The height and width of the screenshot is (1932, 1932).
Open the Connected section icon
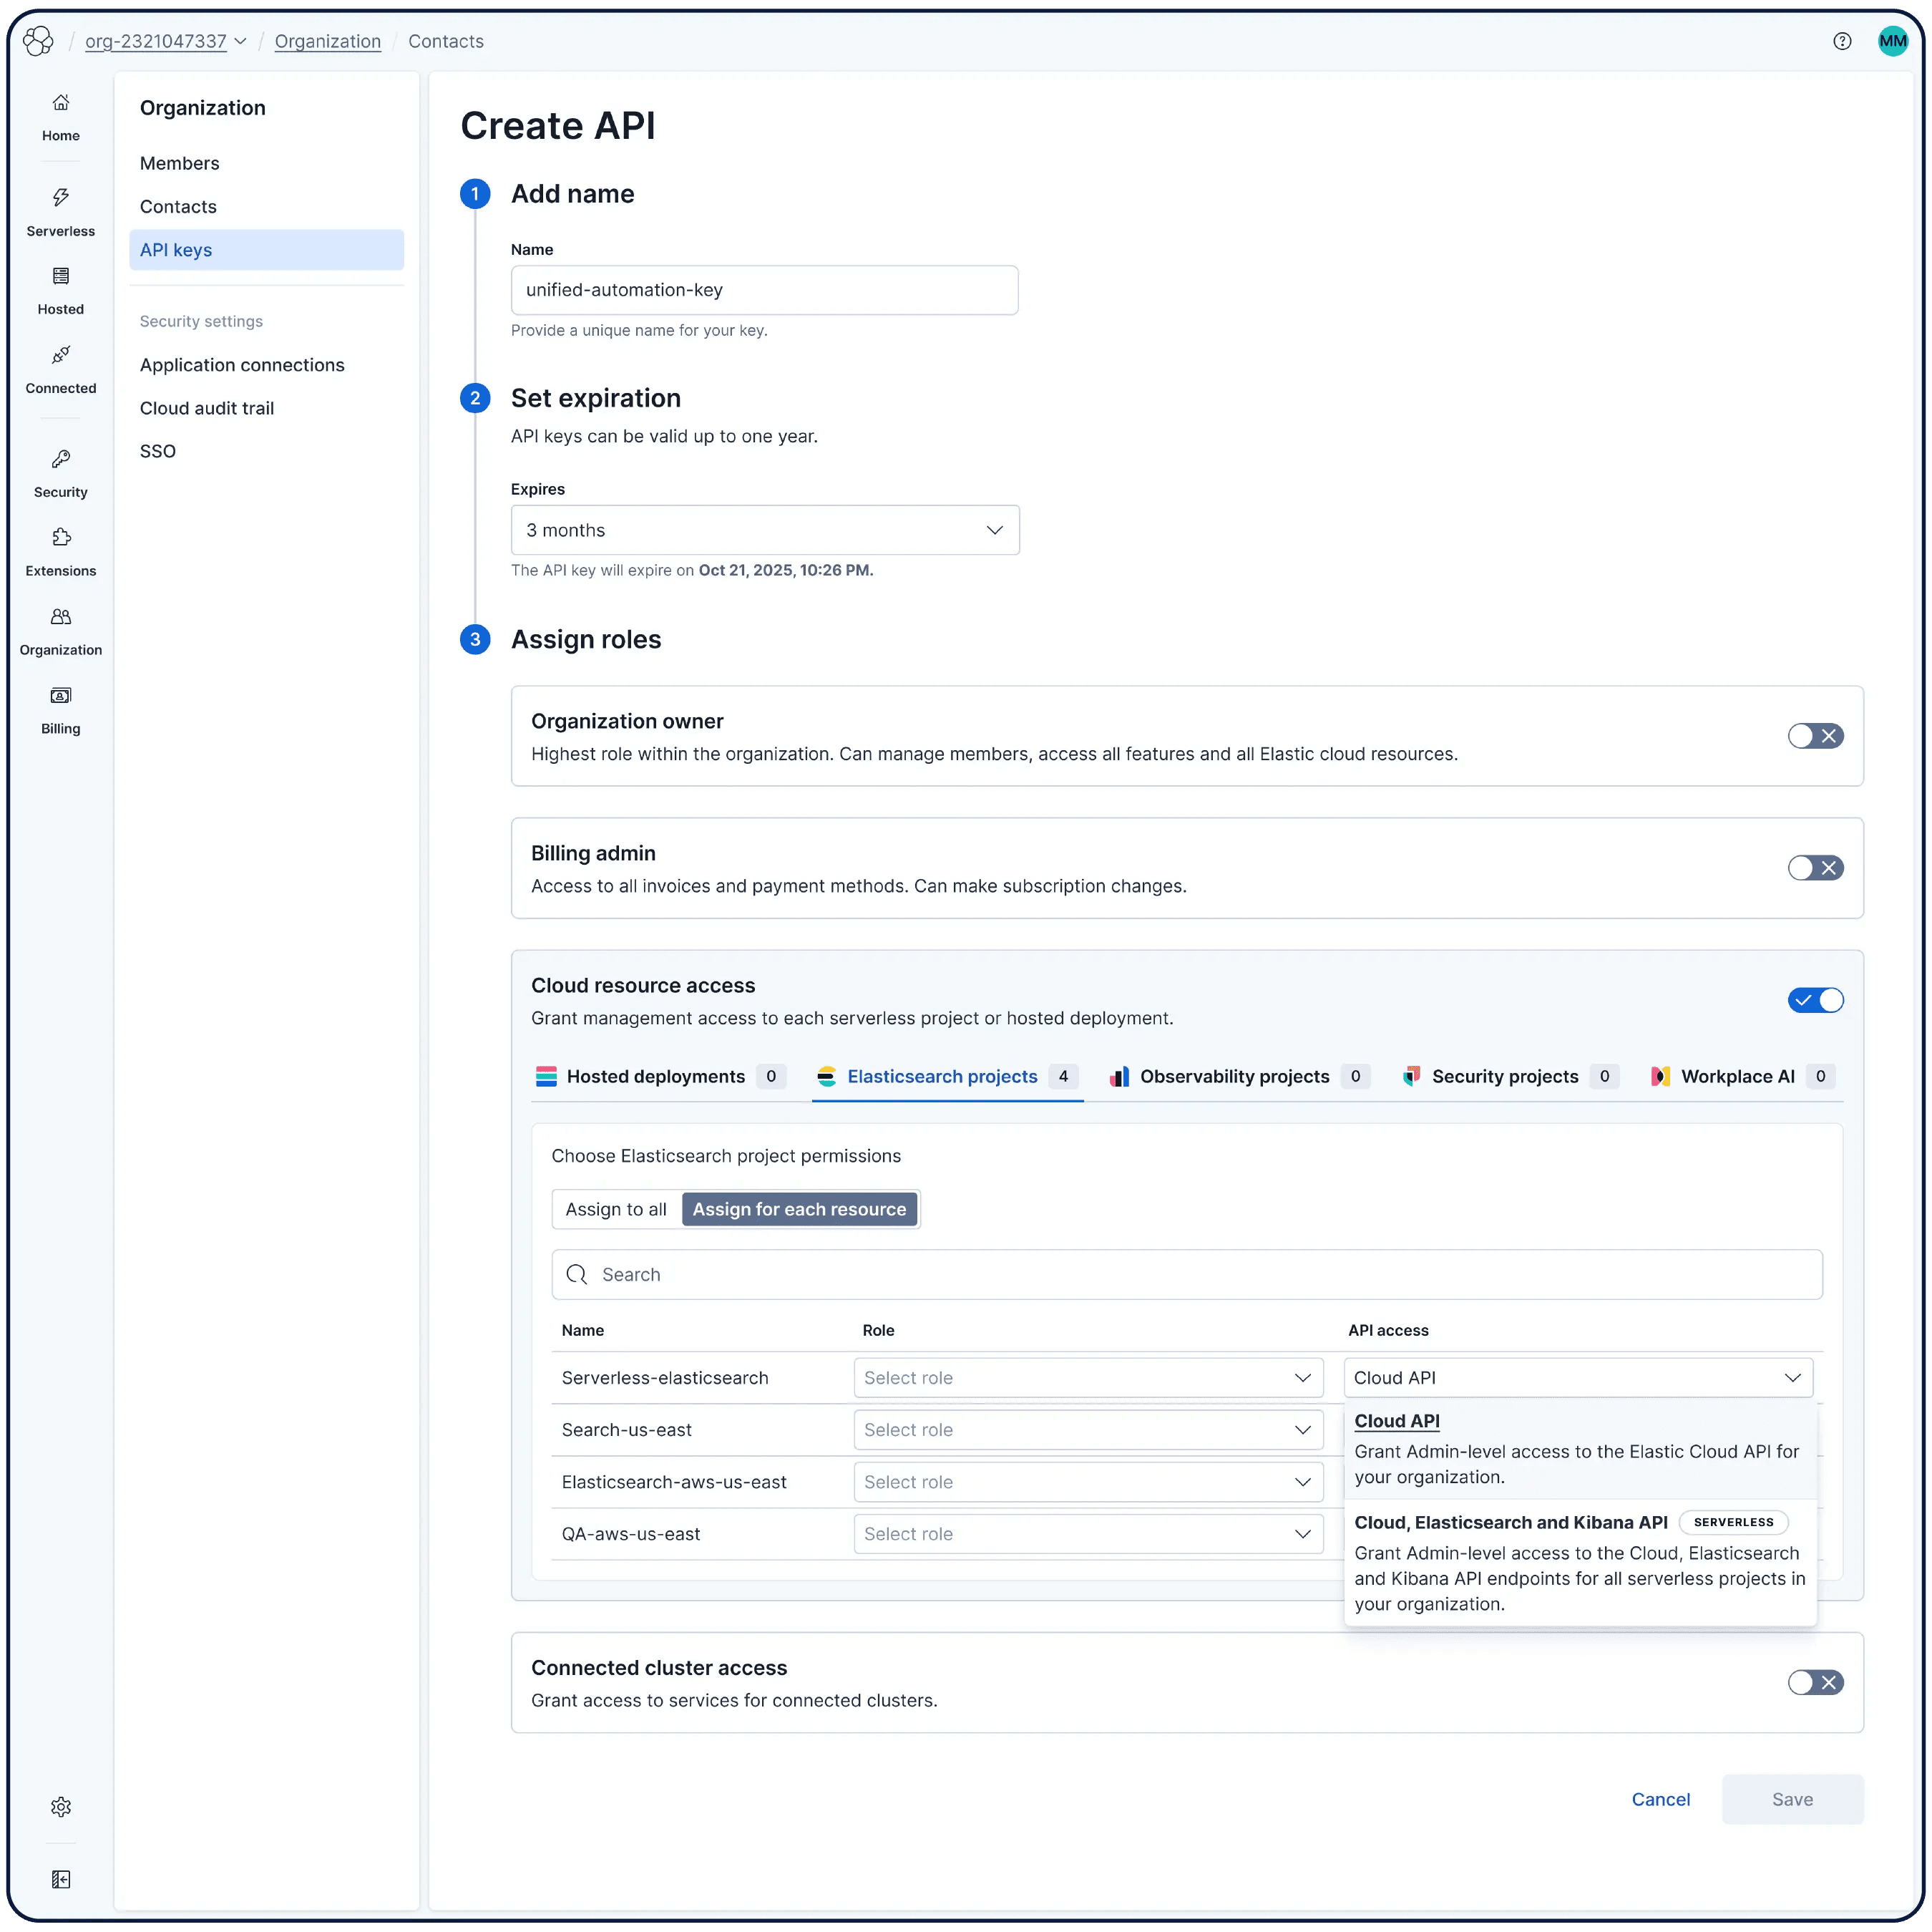pos(61,355)
